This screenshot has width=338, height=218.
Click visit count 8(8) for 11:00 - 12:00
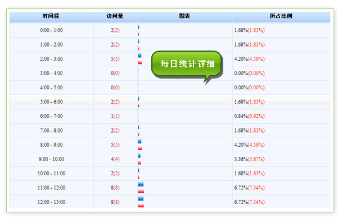(x=115, y=188)
